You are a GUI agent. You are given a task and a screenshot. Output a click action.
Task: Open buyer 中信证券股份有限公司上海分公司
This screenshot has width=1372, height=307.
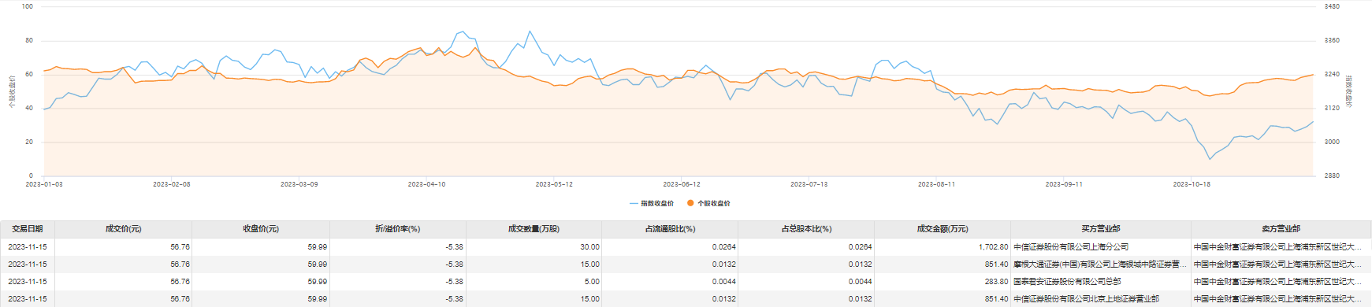pyautogui.click(x=1071, y=247)
